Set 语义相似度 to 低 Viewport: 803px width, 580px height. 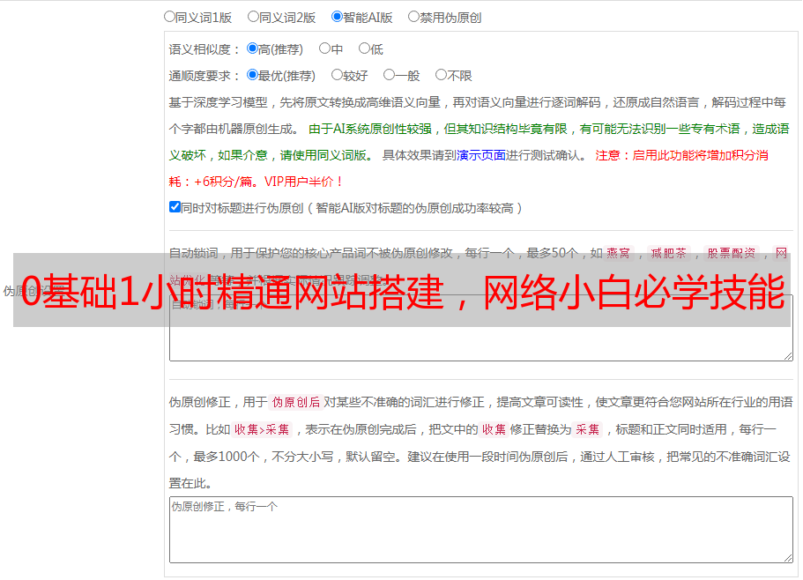364,48
